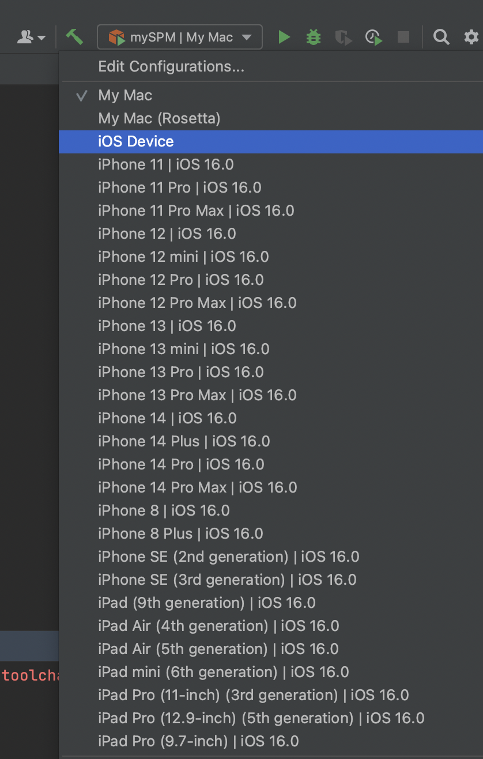Select iPhone SE (3rd generation)

coord(227,580)
